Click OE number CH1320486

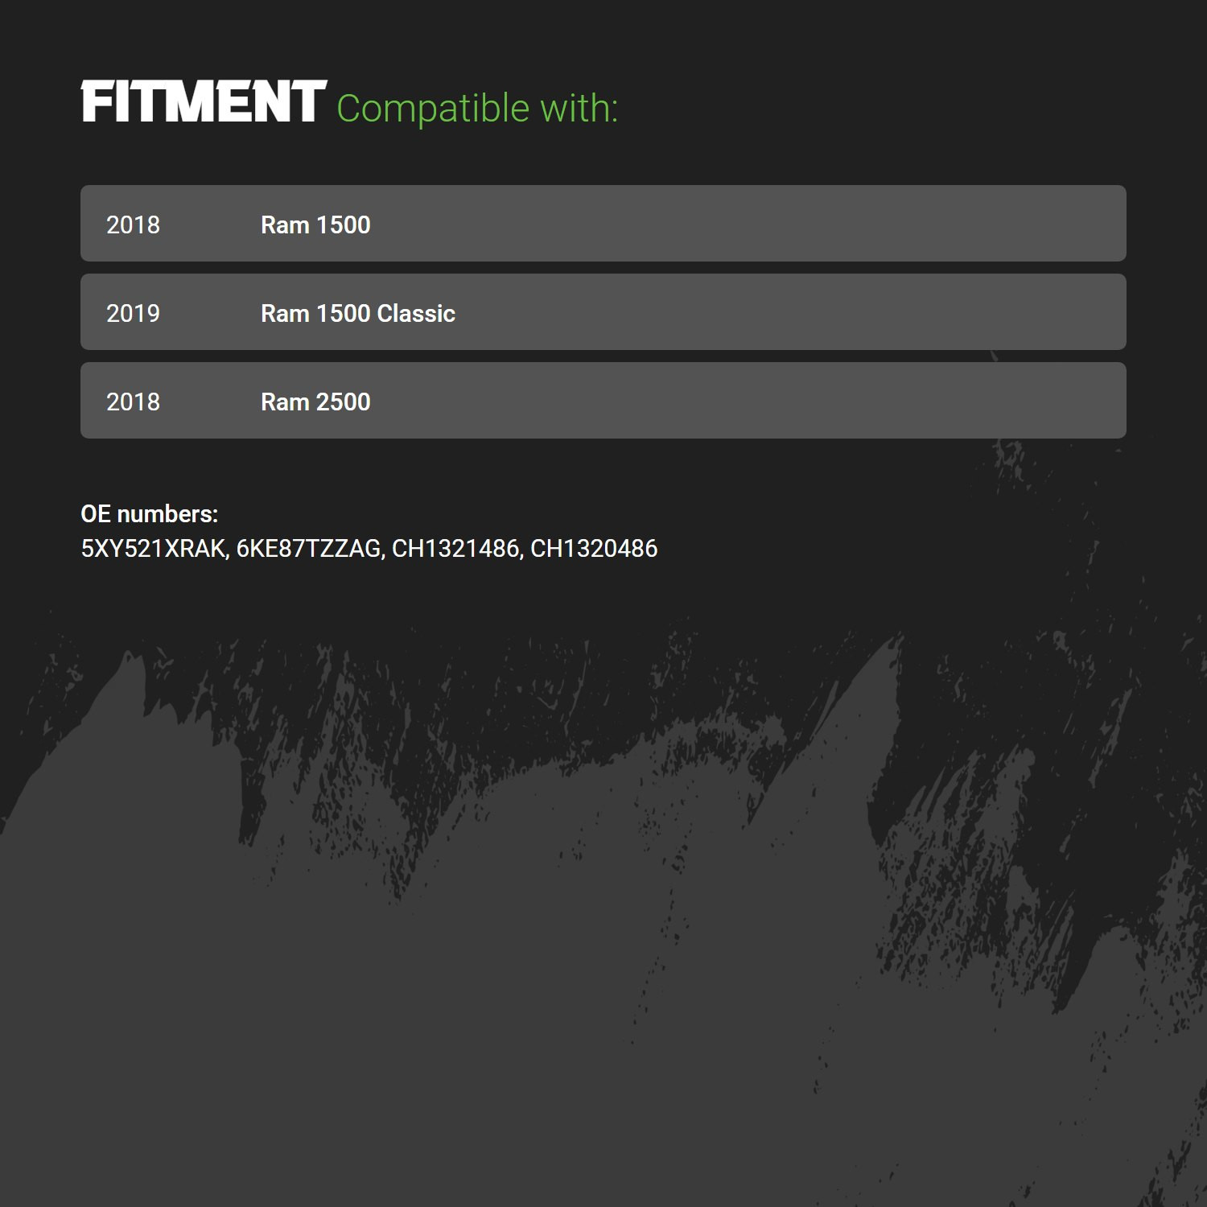pyautogui.click(x=594, y=549)
